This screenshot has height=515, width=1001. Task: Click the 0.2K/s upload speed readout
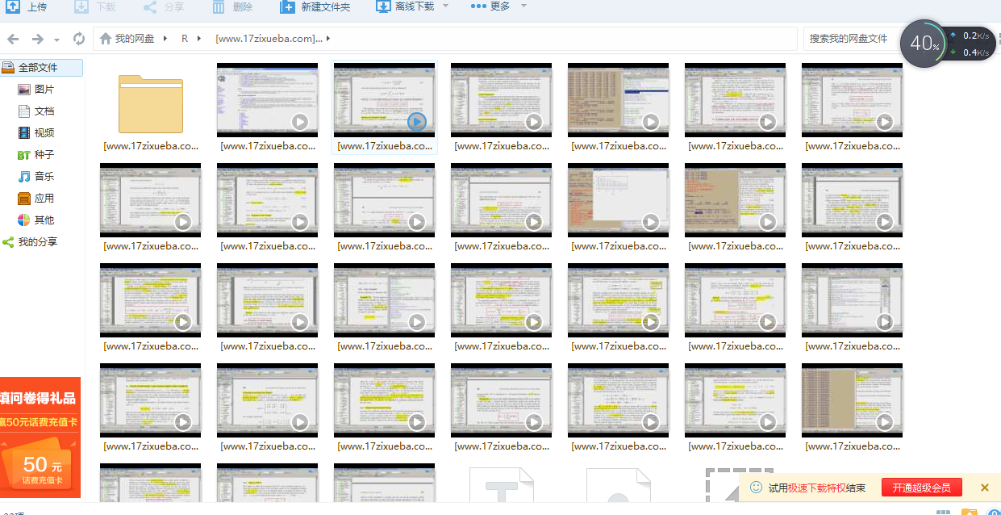970,36
